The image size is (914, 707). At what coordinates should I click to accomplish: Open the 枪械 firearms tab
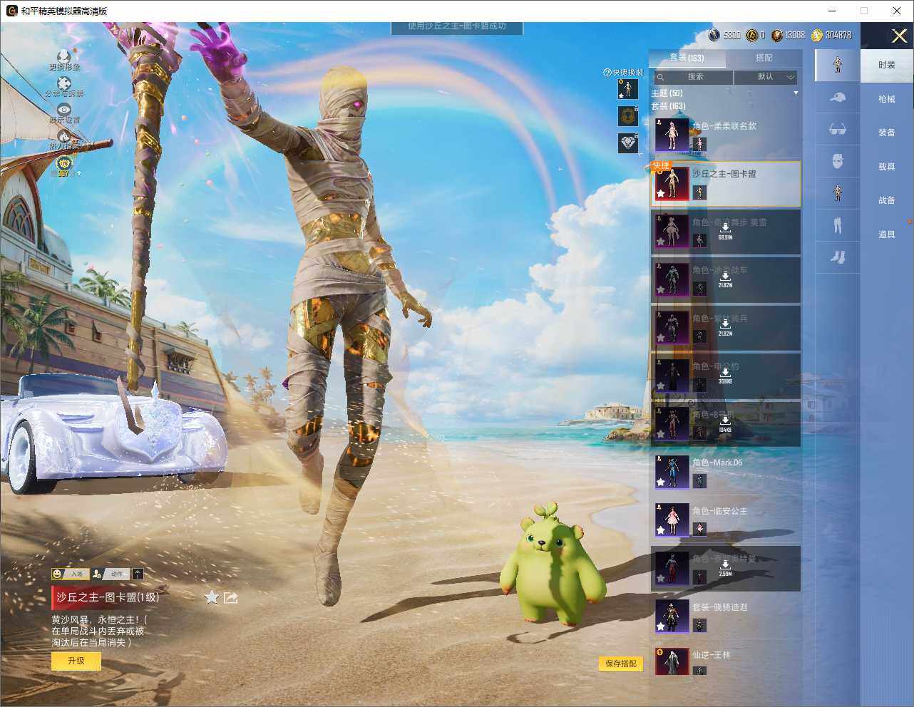(886, 98)
